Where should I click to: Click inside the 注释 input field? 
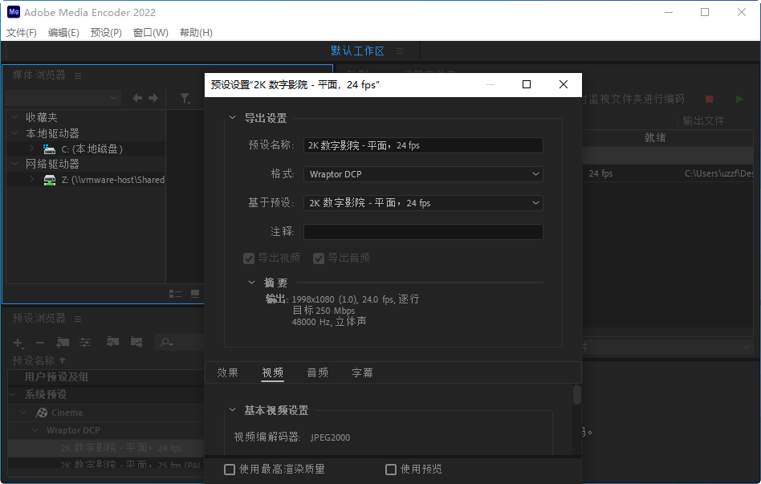(x=423, y=232)
